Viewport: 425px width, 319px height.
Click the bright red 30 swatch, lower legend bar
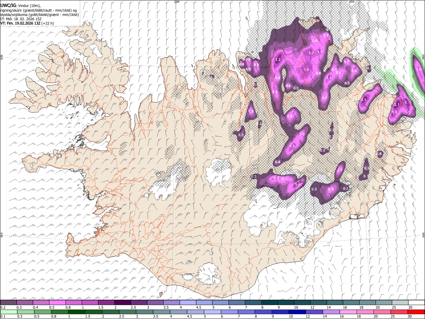pyautogui.click(x=416, y=312)
